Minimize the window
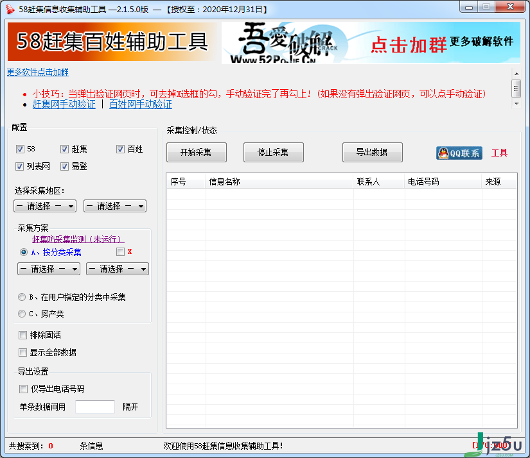This screenshot has width=530, height=458. 469,7
